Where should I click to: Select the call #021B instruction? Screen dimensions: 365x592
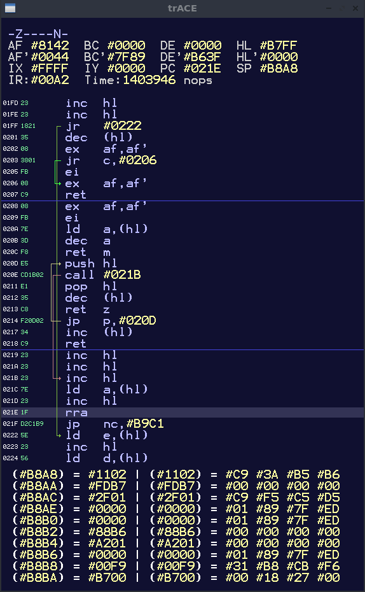pos(103,274)
